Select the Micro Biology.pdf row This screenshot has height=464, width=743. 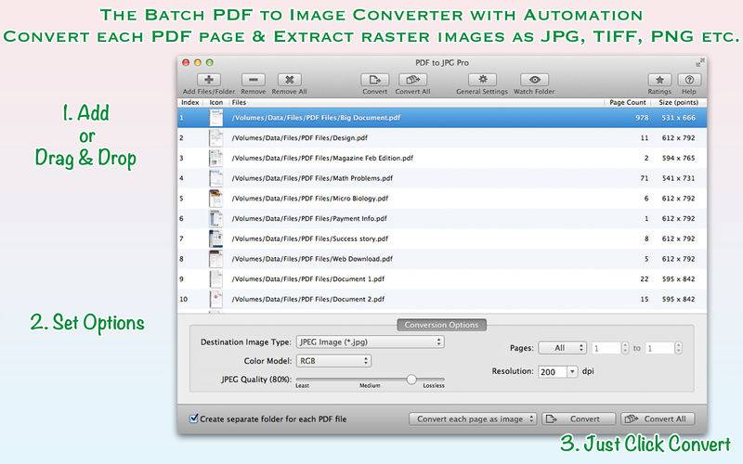coord(442,199)
